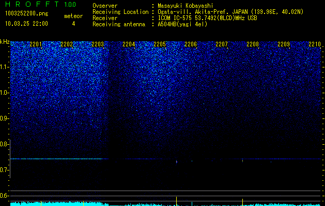Viewport: 325px width, 206px height.
Task: Click the 2209 time marker
Action: tap(284, 44)
